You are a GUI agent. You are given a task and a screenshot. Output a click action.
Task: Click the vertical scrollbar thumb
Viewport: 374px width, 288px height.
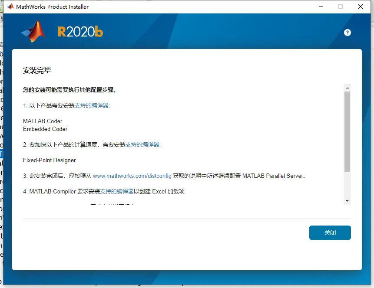[348, 132]
